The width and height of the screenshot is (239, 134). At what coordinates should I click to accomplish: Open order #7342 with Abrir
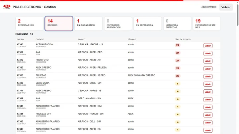(208, 100)
